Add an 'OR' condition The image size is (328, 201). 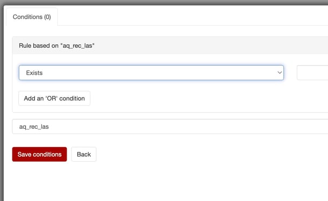54,98
